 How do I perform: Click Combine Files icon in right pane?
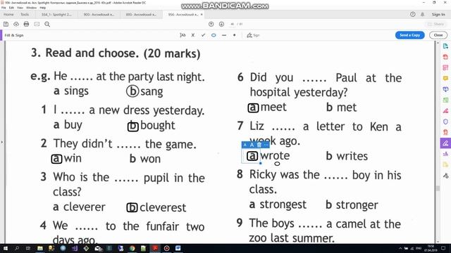click(445, 89)
